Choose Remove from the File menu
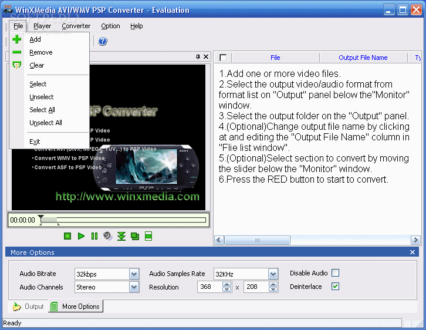Viewport: 426px width, 330px height. tap(49, 52)
